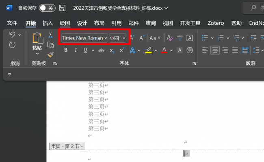
Task: Click the Distributed alignment icon
Action: pos(245,50)
